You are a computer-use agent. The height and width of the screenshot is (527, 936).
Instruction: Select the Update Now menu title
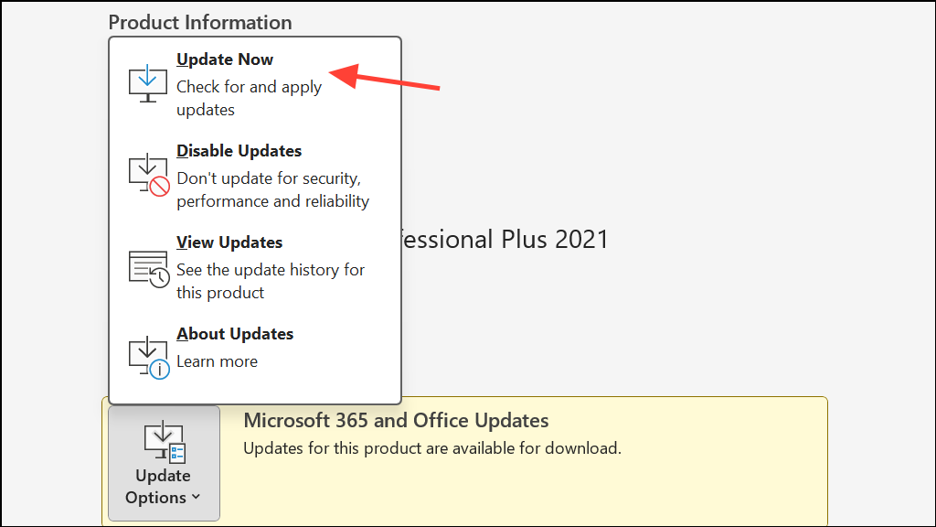pos(225,59)
